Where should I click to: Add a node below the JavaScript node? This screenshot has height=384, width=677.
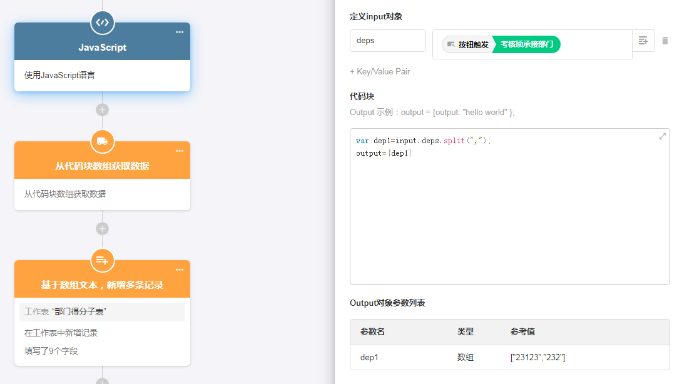[102, 109]
